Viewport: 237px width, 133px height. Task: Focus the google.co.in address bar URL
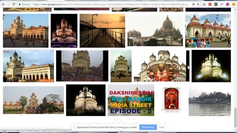[111, 4]
